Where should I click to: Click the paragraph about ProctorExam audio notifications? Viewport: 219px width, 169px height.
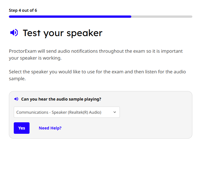click(96, 54)
